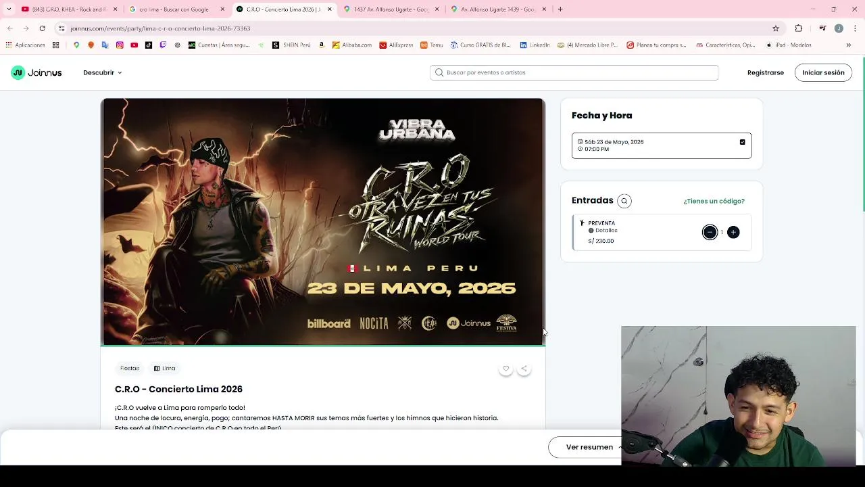Screen dimensions: 865x487
Task: Click the event search input field
Action: pyautogui.click(x=574, y=72)
